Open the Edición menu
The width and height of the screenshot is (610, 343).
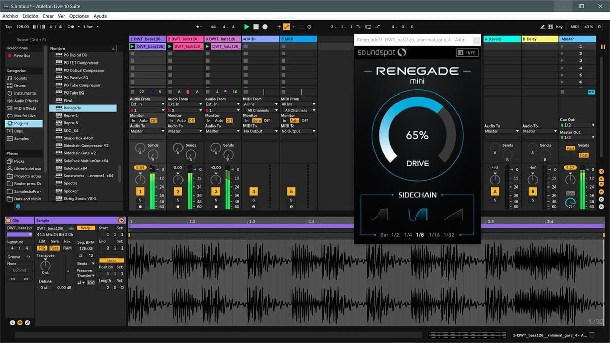[30, 16]
